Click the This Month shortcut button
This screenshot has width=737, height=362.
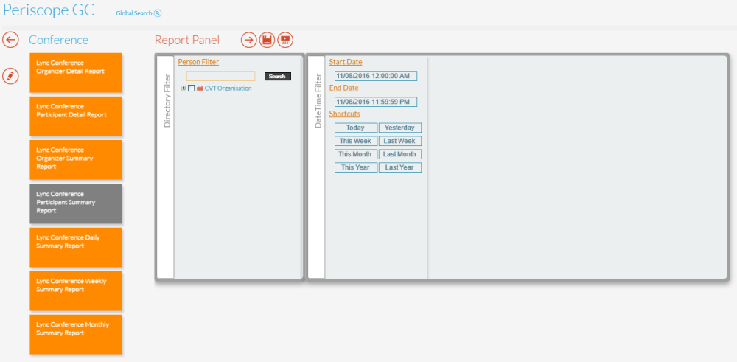pyautogui.click(x=356, y=154)
